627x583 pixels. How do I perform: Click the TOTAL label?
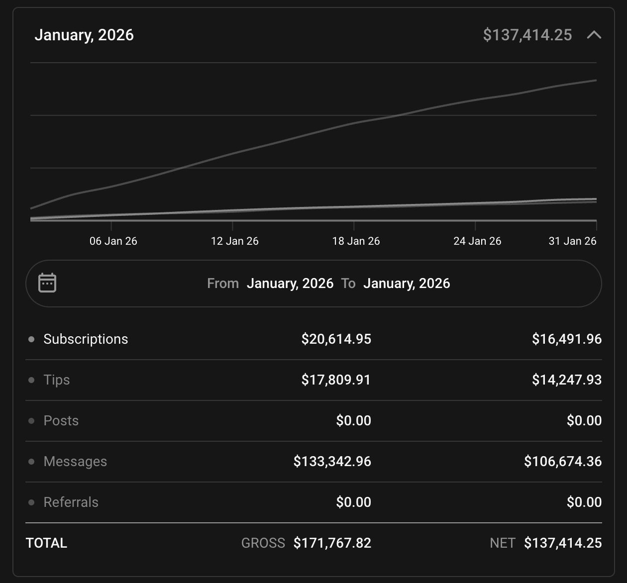click(x=46, y=543)
